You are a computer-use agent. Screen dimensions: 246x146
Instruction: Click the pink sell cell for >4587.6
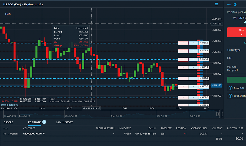tap(183, 98)
